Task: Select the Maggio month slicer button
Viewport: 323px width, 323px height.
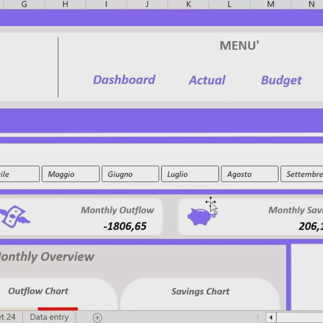Action: click(x=70, y=174)
